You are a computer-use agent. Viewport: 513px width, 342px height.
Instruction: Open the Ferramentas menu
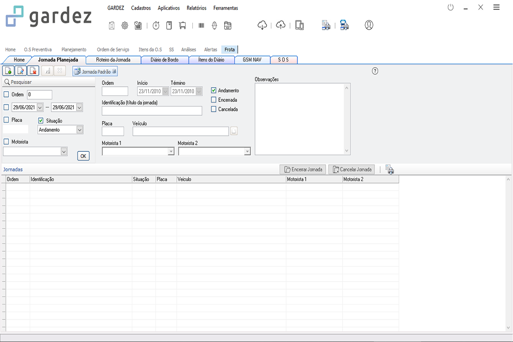point(226,8)
